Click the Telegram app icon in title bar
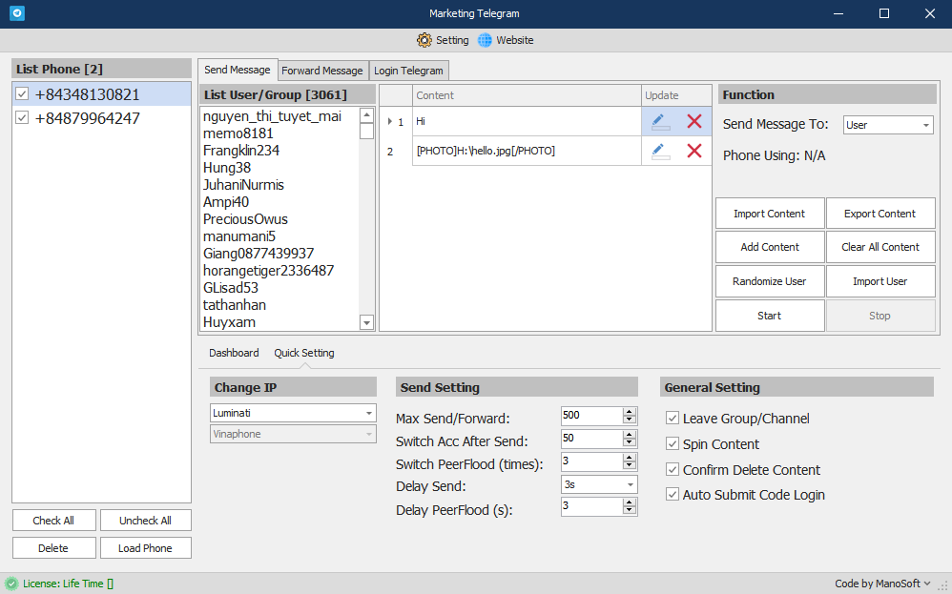This screenshot has width=952, height=594. (16, 13)
